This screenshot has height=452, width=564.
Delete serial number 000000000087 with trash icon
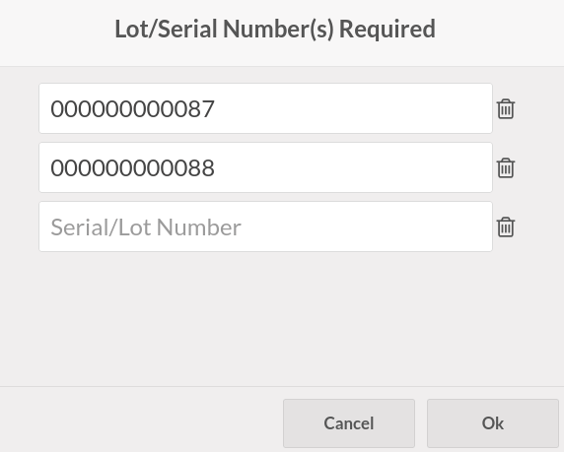[506, 108]
